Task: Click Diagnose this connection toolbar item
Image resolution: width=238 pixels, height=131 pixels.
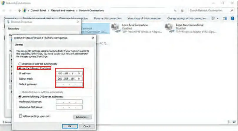Action: pos(74,18)
